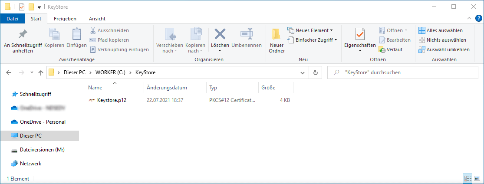The image size is (484, 184).
Task: Open address bar history dropdown chevron
Action: pos(303,72)
